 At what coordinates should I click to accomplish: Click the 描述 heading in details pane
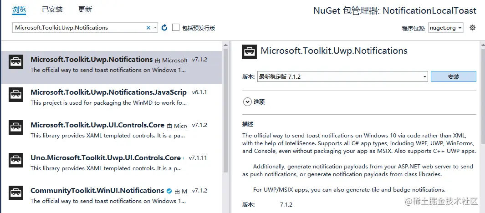(x=248, y=124)
